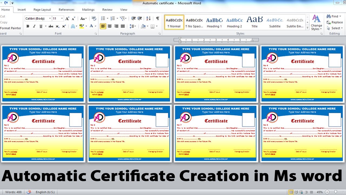This screenshot has width=346, height=195.
Task: Apply paragraph borders
Action: pyautogui.click(x=152, y=26)
